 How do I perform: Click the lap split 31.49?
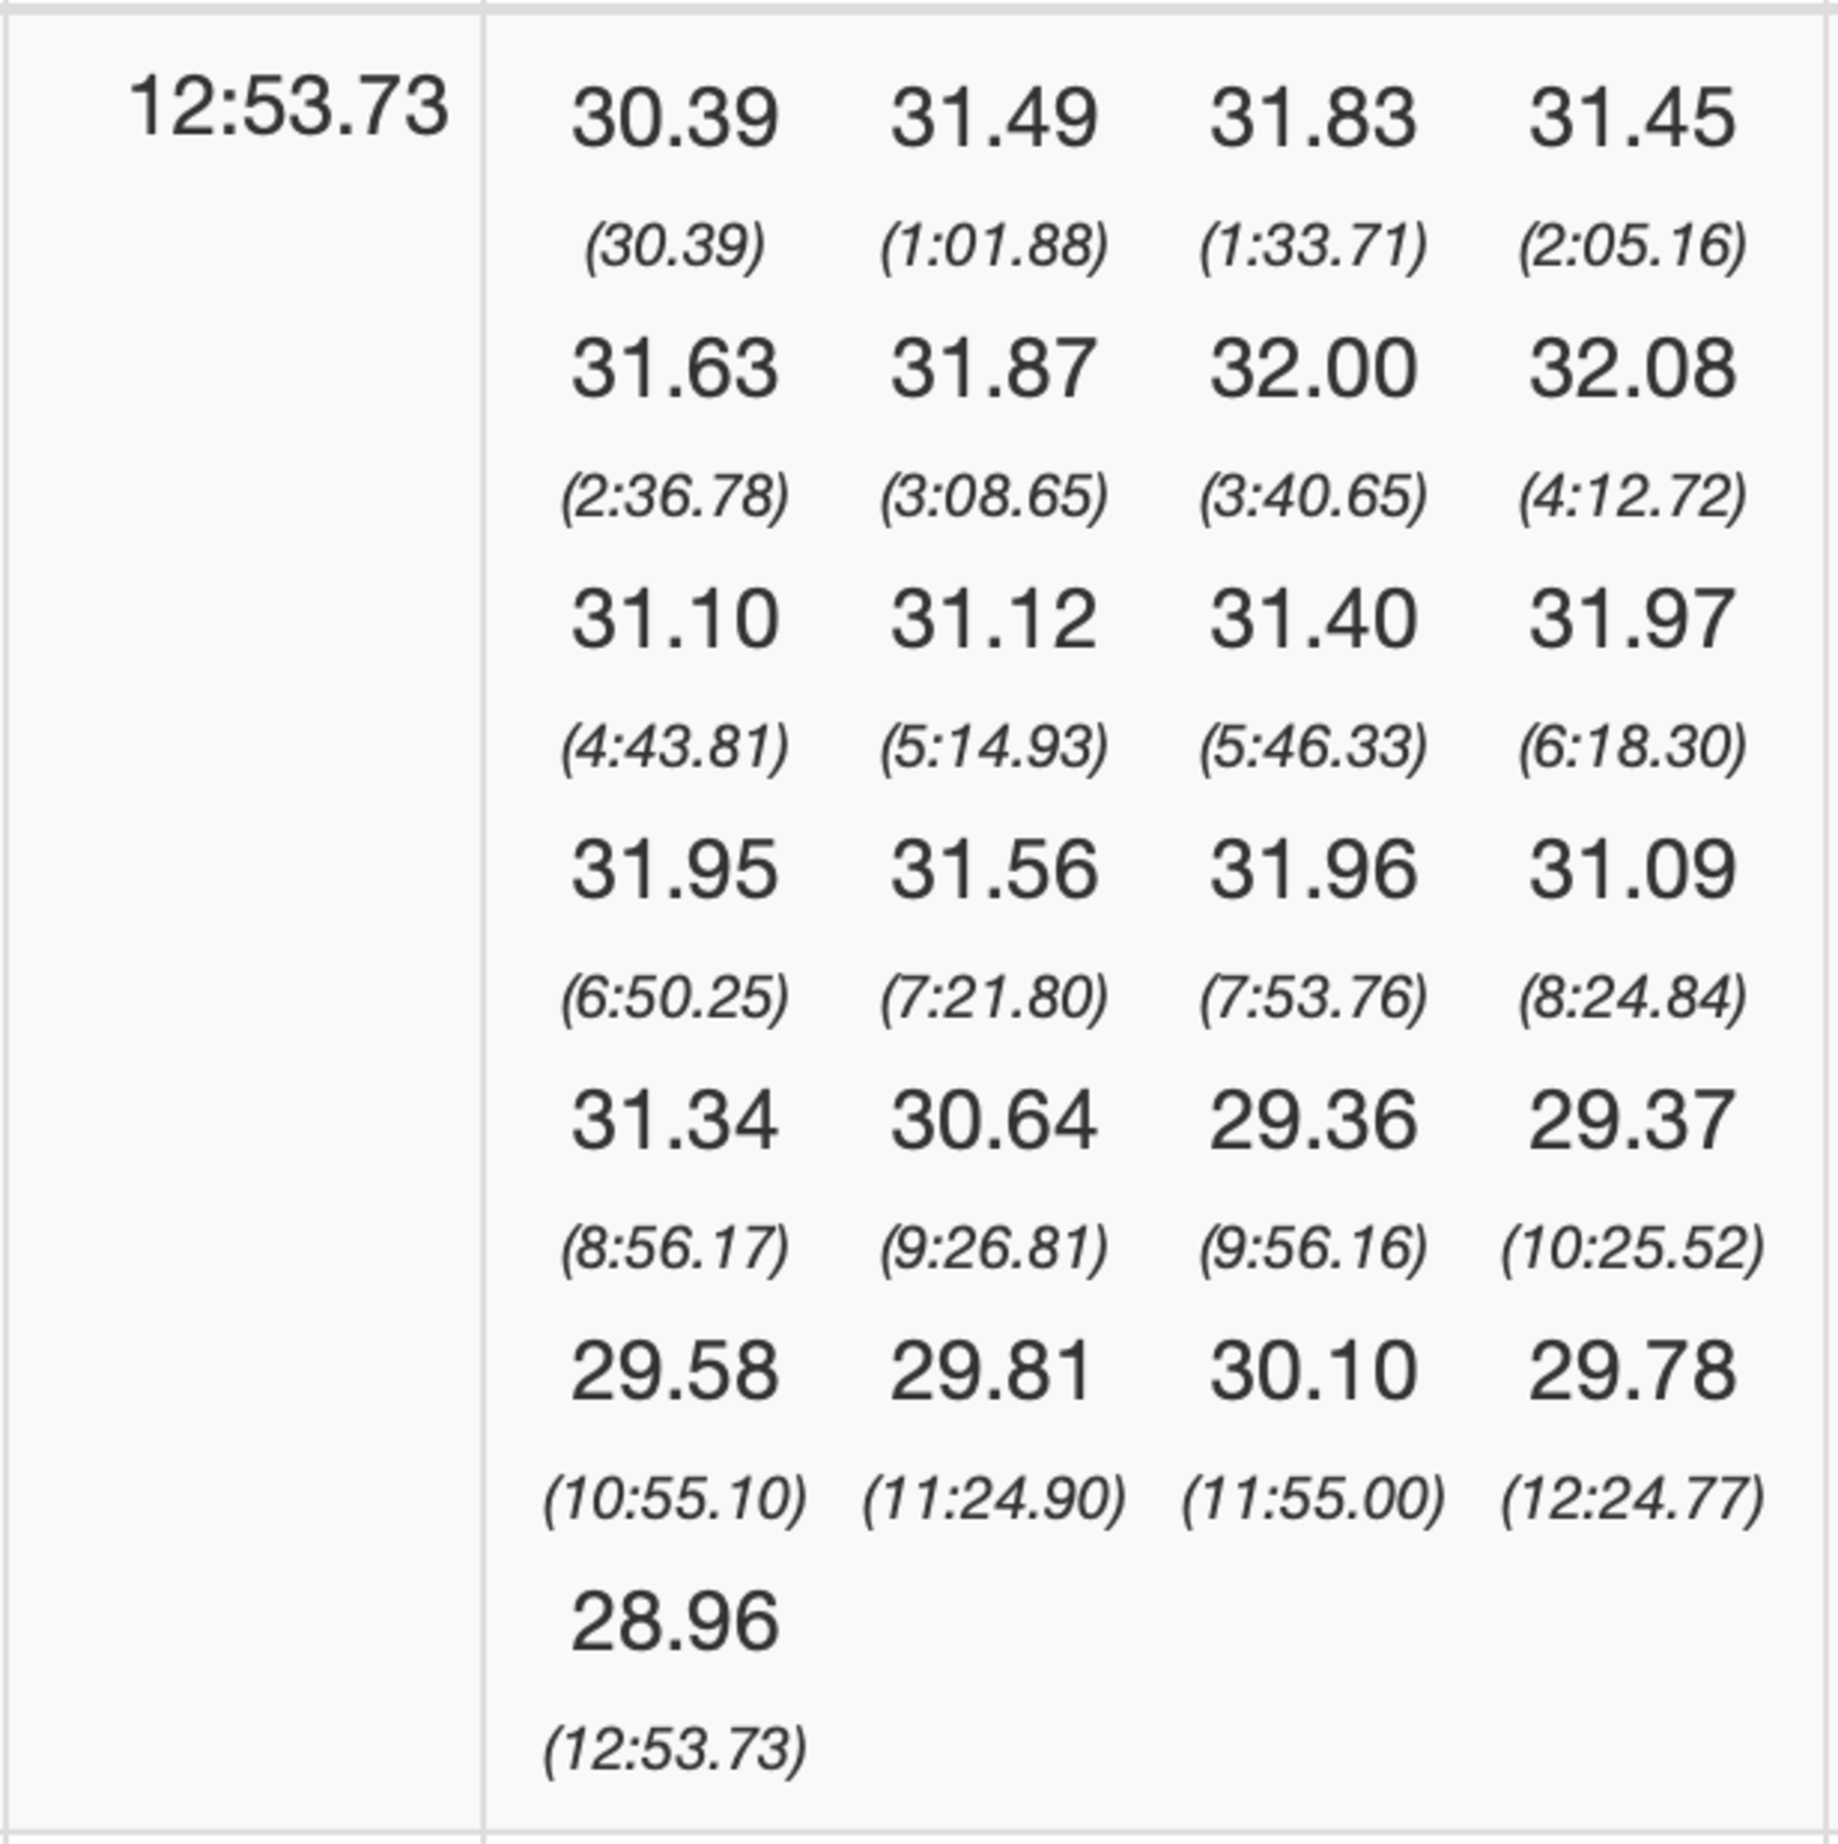(994, 119)
